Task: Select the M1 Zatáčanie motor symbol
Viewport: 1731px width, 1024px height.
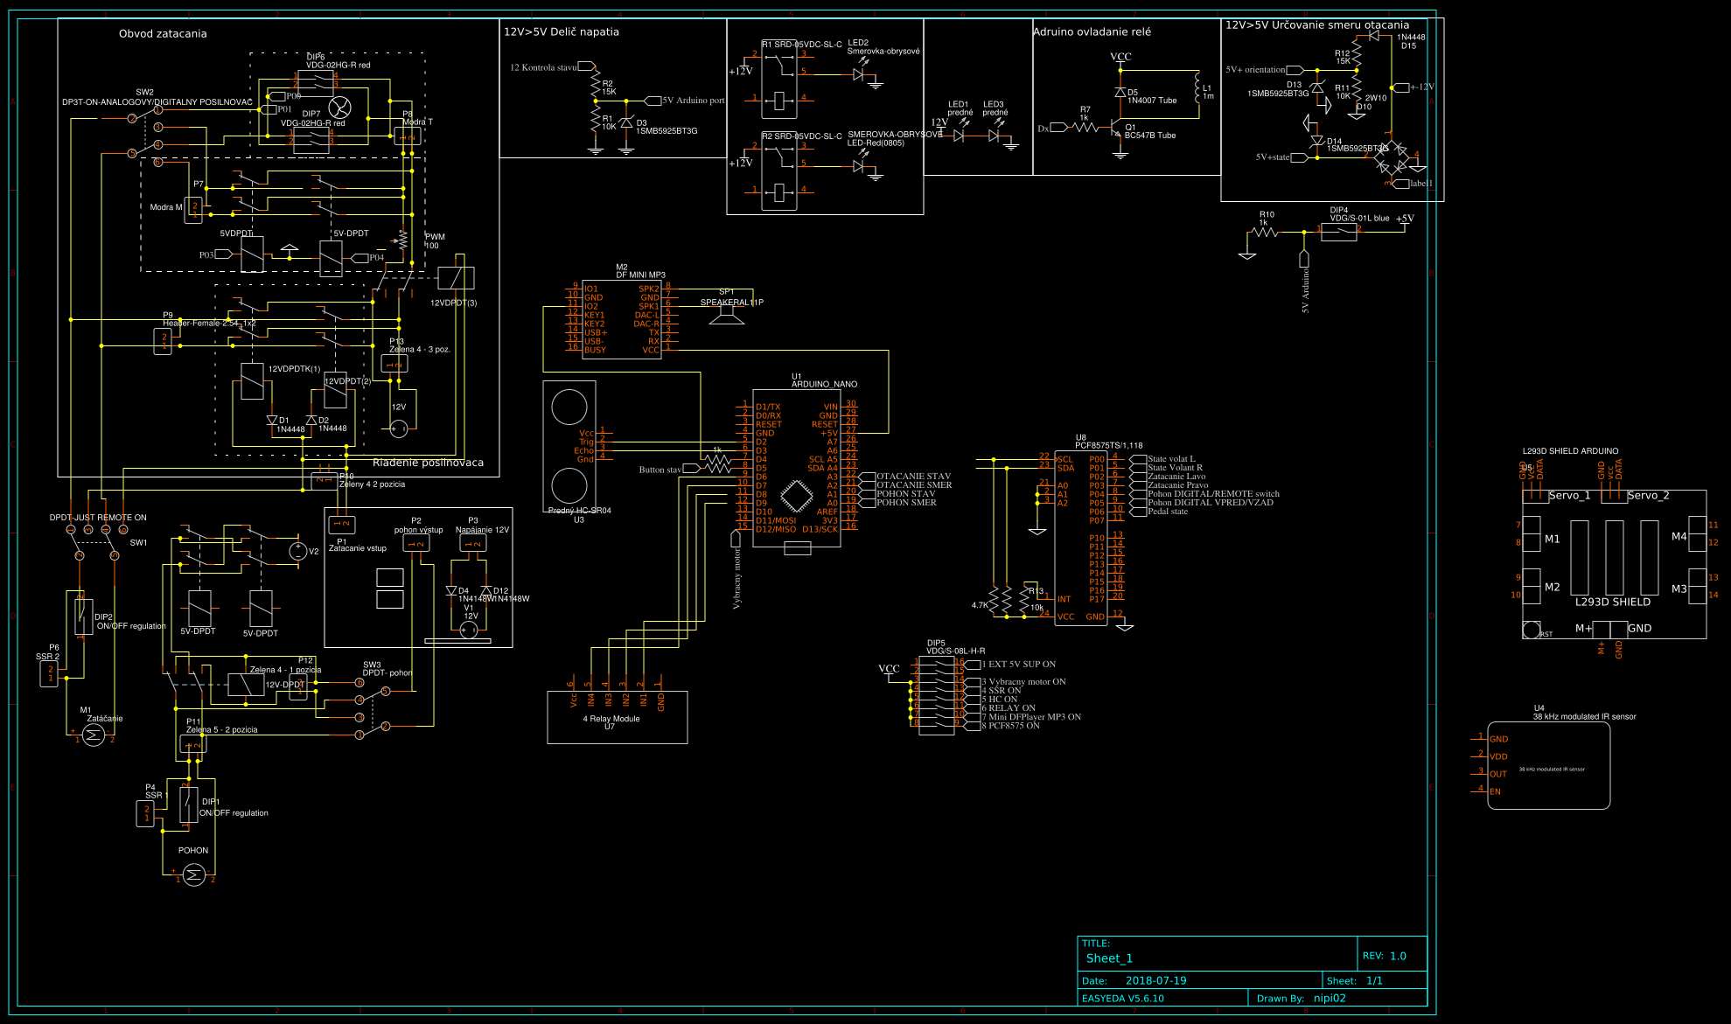Action: (x=94, y=736)
